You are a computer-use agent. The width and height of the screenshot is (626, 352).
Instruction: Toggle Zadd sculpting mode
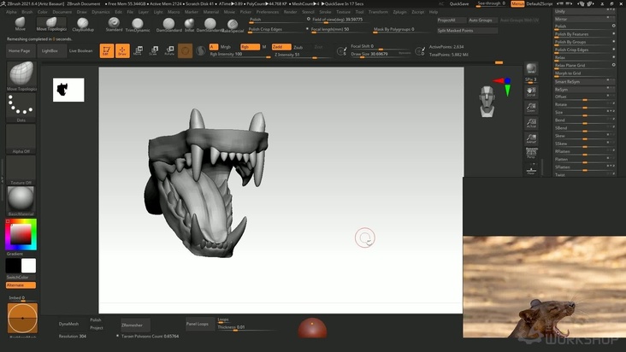pos(281,47)
